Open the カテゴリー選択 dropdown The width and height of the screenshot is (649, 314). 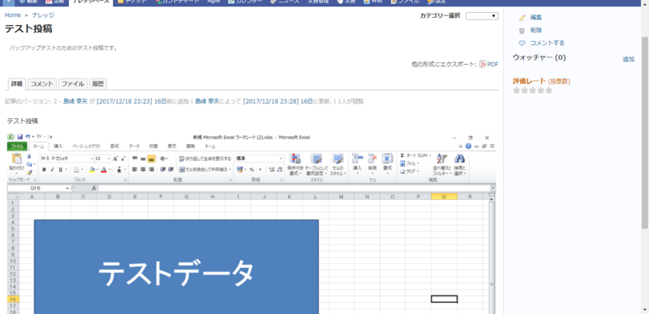482,16
